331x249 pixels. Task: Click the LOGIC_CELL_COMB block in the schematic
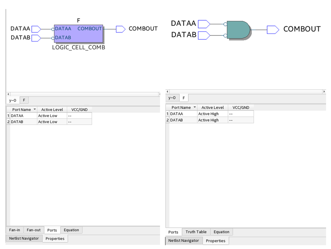click(x=78, y=33)
